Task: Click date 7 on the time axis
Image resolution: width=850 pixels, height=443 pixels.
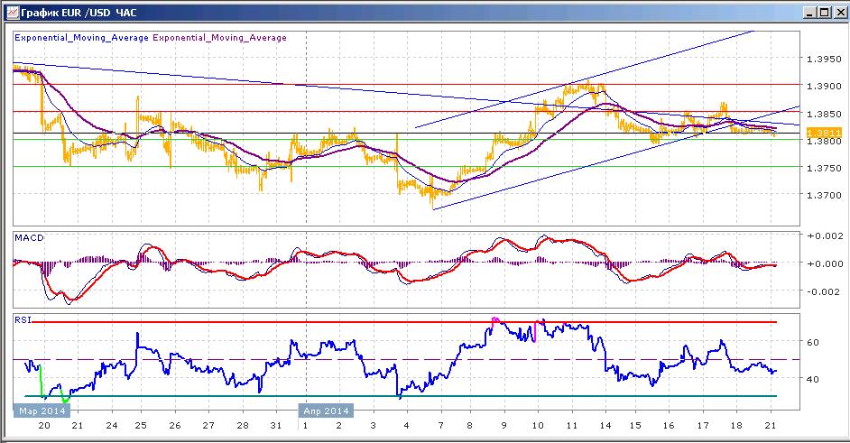Action: click(440, 426)
